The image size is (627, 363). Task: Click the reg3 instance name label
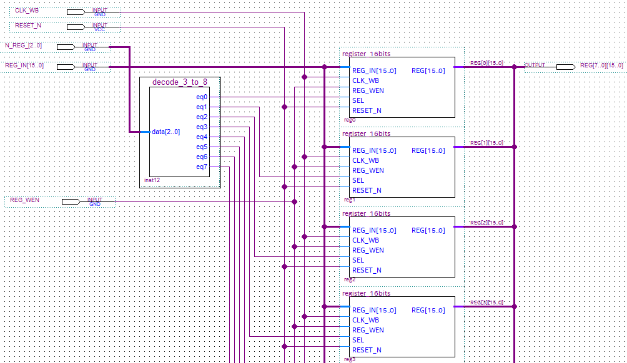pyautogui.click(x=350, y=359)
